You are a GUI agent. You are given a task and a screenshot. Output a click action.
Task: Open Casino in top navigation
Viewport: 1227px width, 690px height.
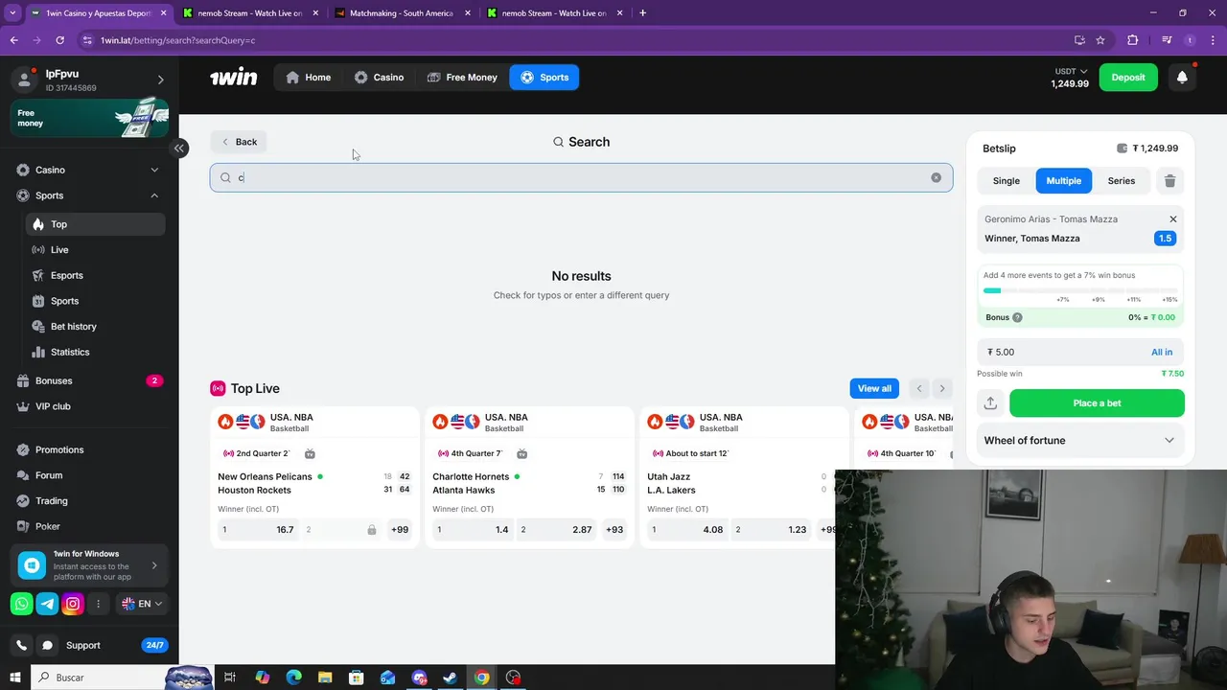point(379,78)
